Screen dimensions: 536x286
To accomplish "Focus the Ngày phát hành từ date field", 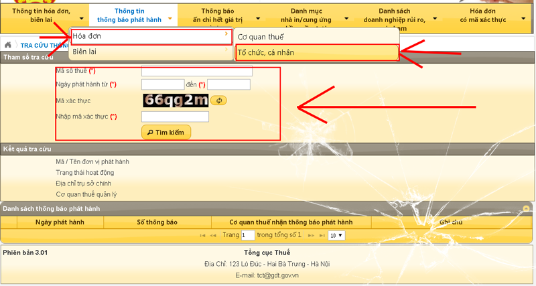I will click(x=163, y=84).
